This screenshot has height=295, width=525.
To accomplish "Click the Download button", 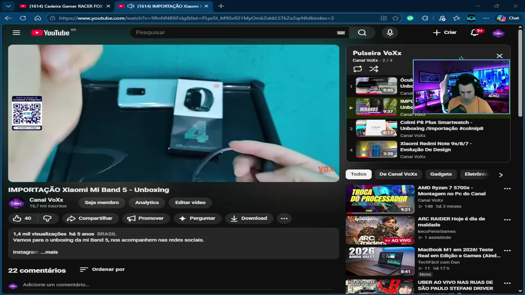I will 249,218.
